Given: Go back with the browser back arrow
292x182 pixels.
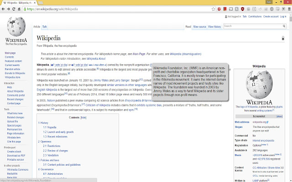Looking at the screenshot, I should pos(3,9).
